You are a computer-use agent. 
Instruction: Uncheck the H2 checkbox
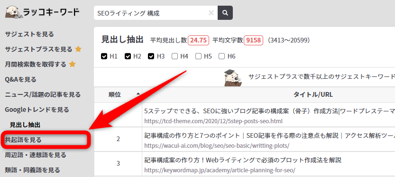click(x=128, y=57)
